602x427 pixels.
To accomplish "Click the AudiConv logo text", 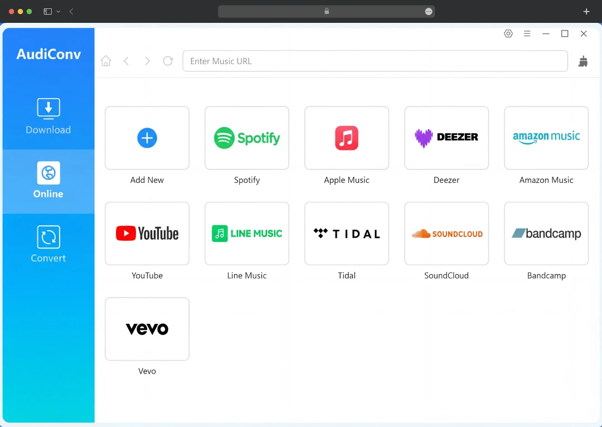I will (x=48, y=54).
